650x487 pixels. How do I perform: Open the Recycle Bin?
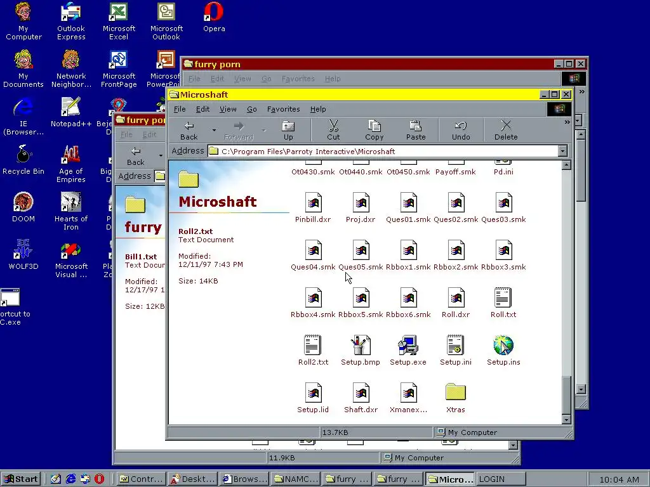click(x=23, y=160)
